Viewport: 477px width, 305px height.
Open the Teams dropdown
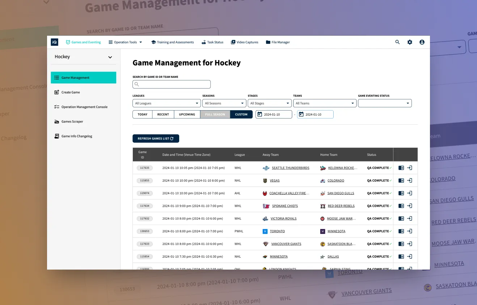(x=325, y=103)
